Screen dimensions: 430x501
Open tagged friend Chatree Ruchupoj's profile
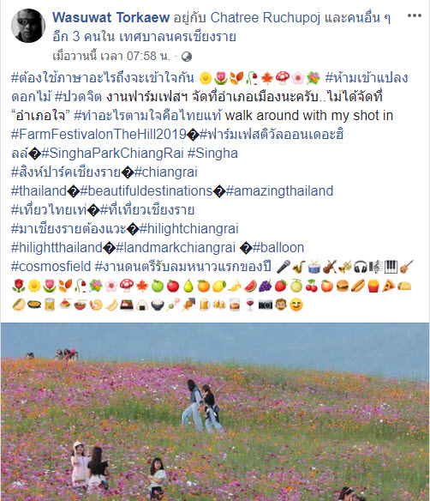point(265,17)
